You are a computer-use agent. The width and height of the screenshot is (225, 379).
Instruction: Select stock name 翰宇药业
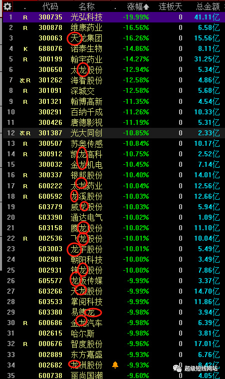86,59
